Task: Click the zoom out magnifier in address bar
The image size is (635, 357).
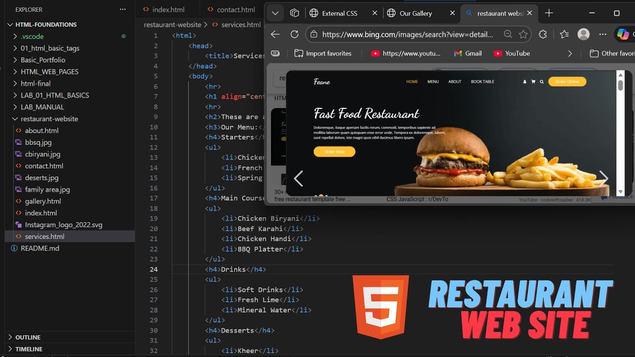Action: pos(508,34)
